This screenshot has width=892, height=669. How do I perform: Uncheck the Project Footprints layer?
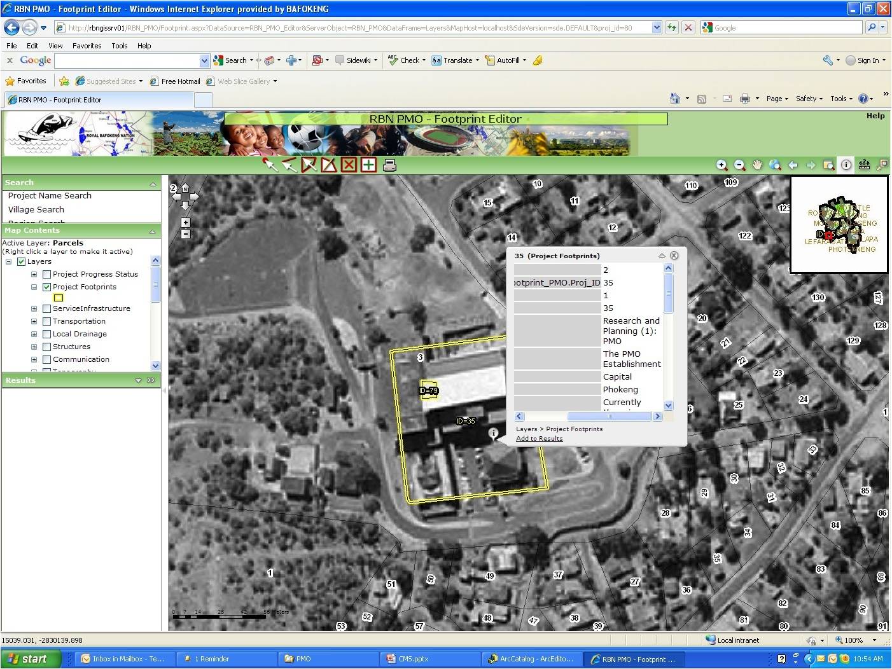(46, 287)
